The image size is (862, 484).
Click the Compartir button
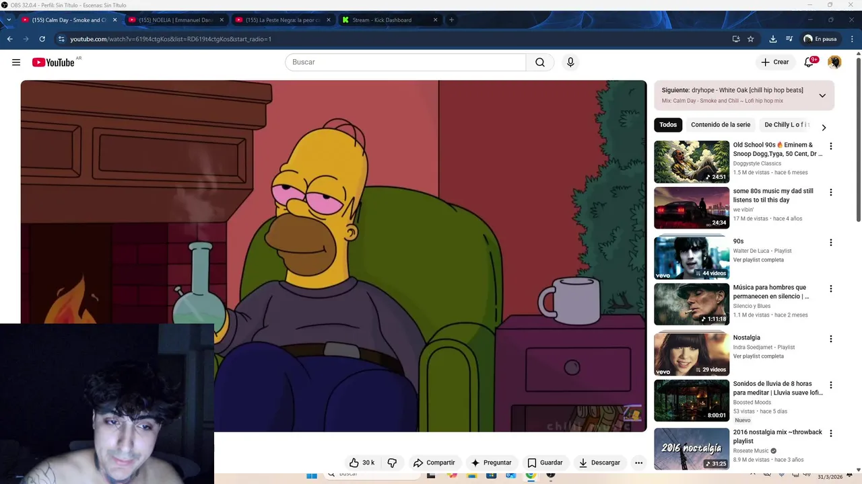pyautogui.click(x=434, y=462)
